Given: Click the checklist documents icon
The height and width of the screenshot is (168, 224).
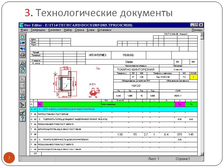Looking at the screenshot, I should click(22, 70).
